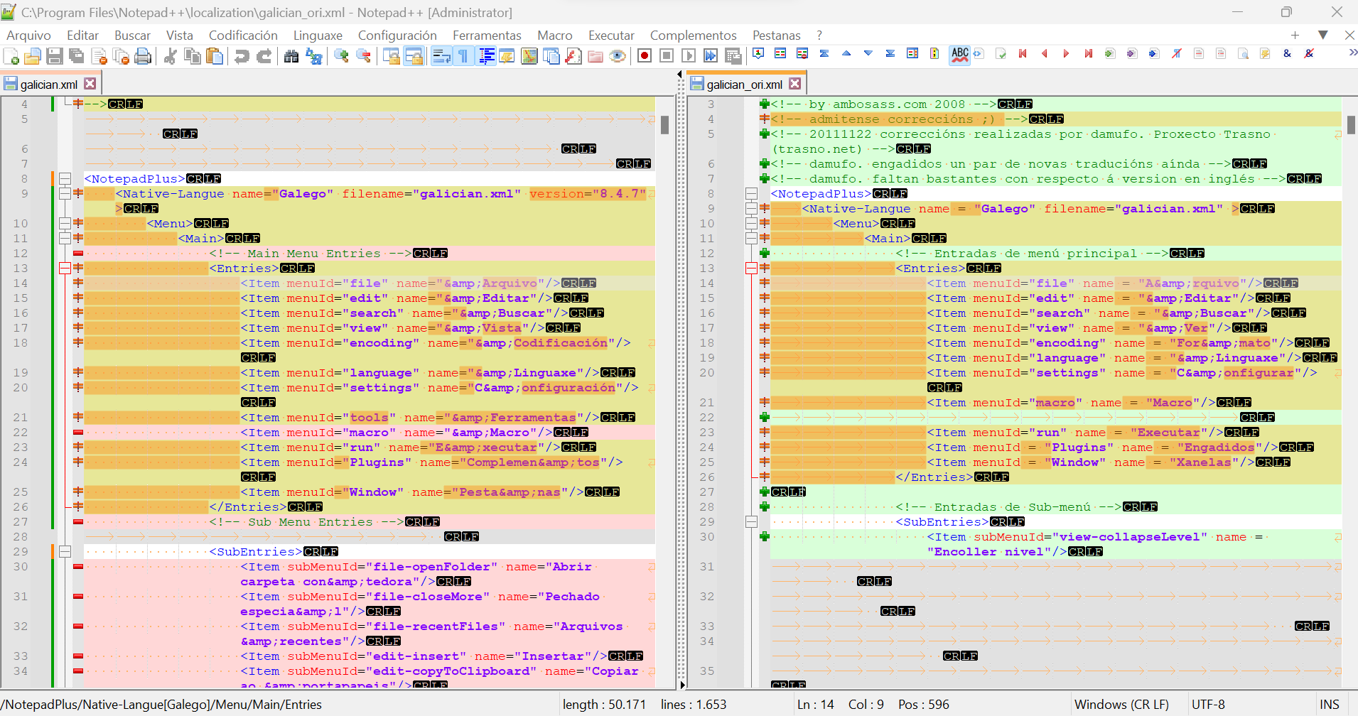Open the Function List icon
This screenshot has height=716, width=1358.
[x=573, y=56]
